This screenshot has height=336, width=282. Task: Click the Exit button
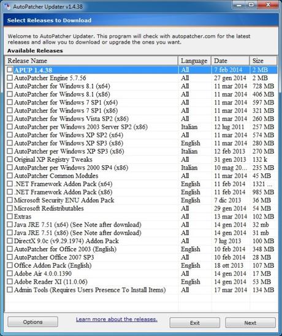pyautogui.click(x=195, y=322)
